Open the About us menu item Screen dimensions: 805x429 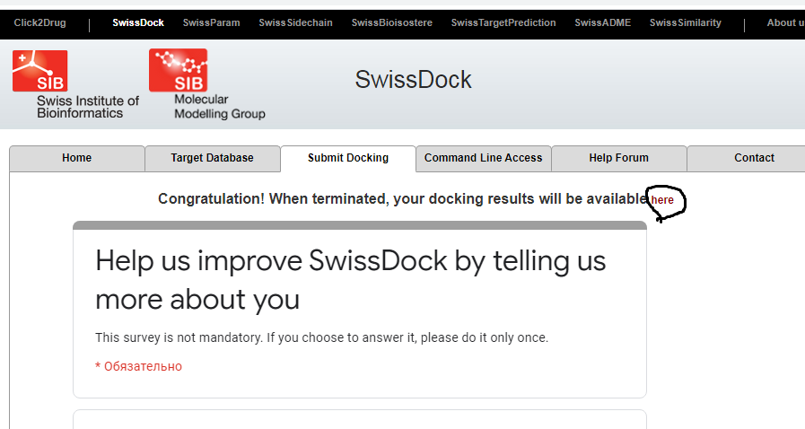(x=785, y=22)
